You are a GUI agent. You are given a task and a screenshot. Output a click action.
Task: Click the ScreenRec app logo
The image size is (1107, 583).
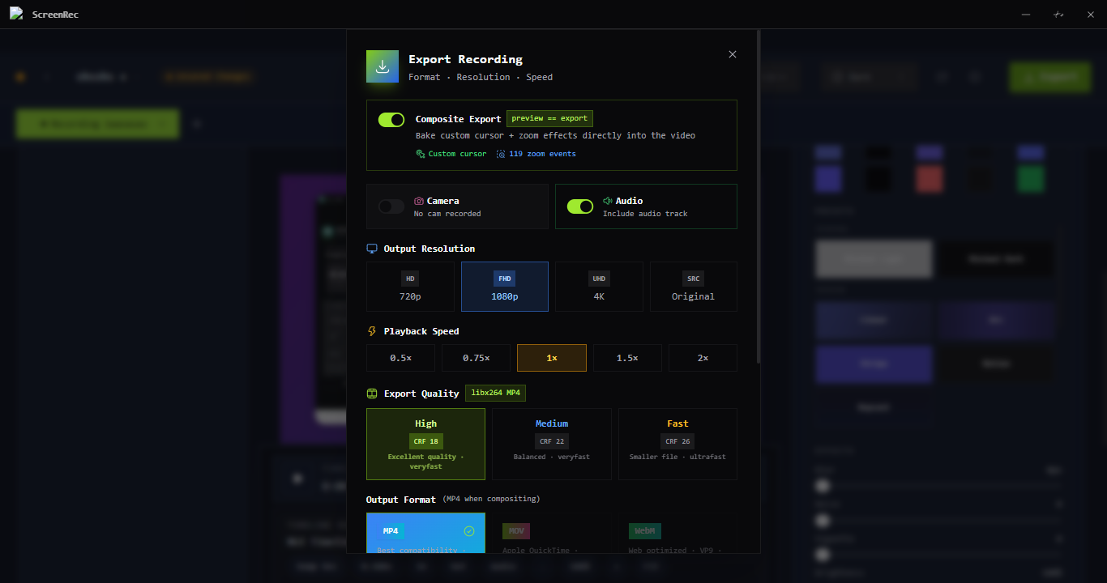[x=16, y=14]
